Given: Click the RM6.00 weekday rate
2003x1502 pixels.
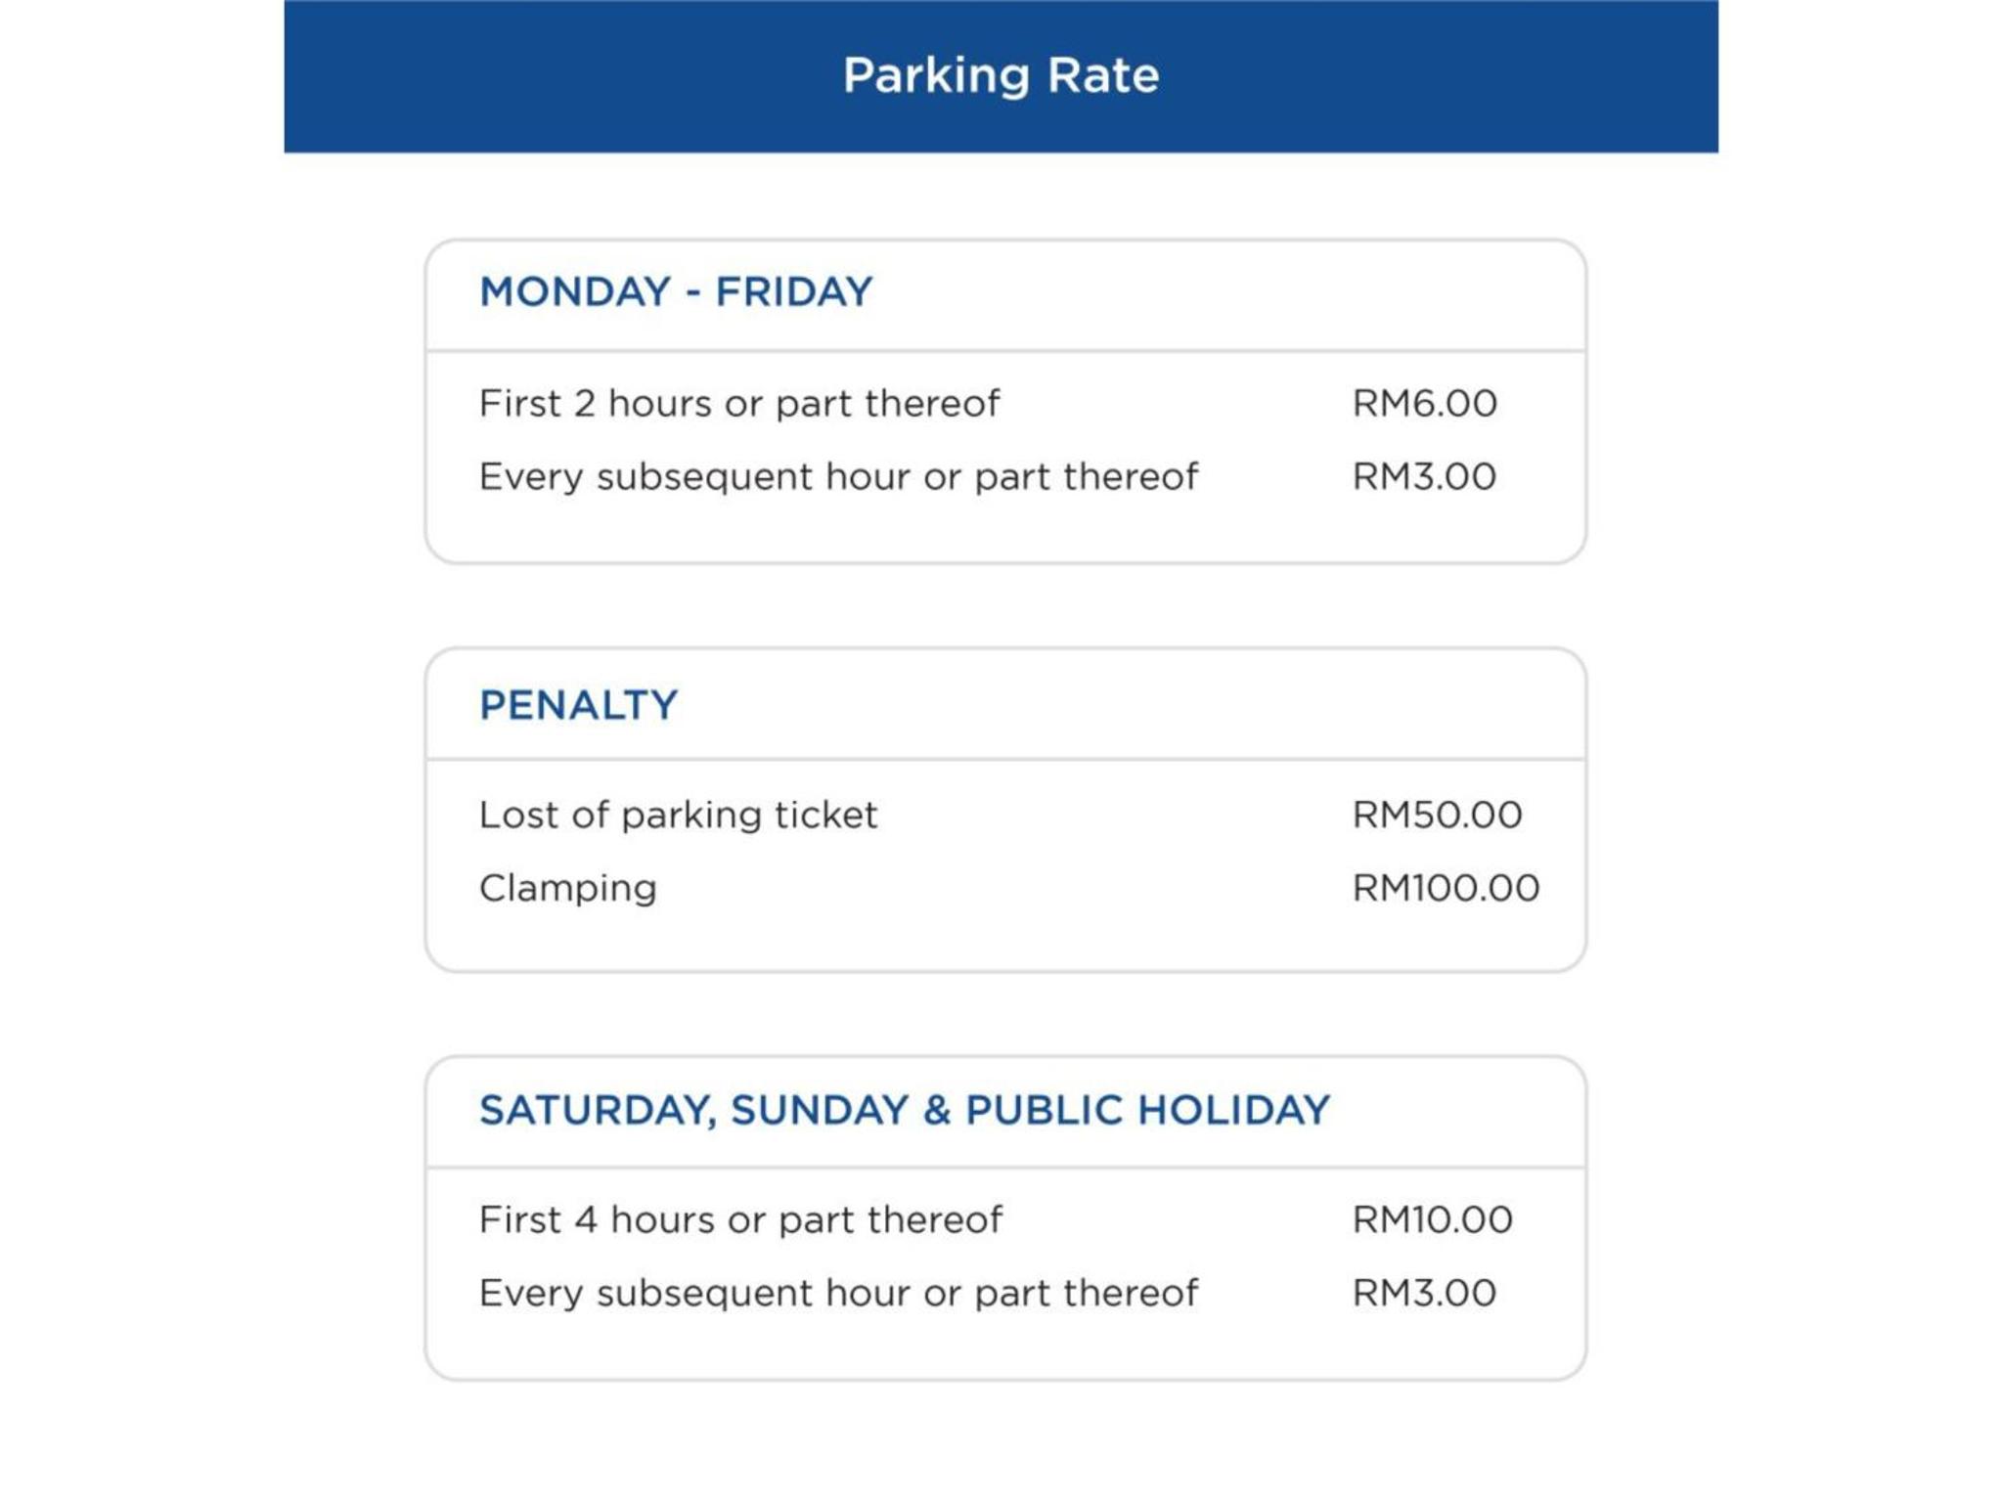Looking at the screenshot, I should pyautogui.click(x=1424, y=403).
